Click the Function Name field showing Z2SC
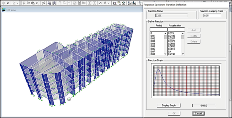Image resolution: width=232 pixels, height=118 pixels. [171, 15]
